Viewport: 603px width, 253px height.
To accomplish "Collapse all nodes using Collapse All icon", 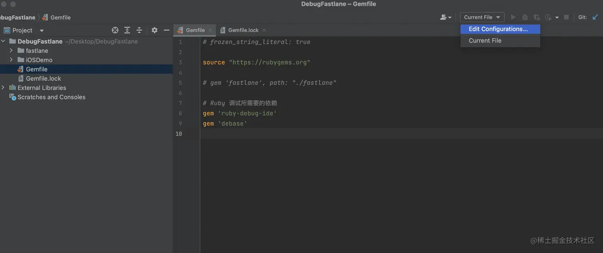I will [x=139, y=30].
